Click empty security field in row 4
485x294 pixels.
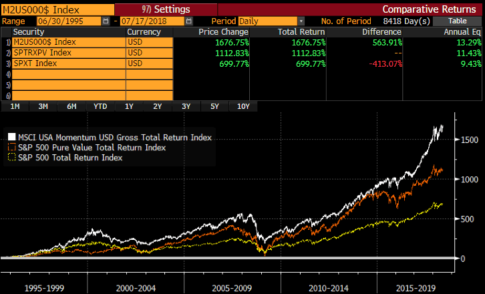click(x=69, y=74)
